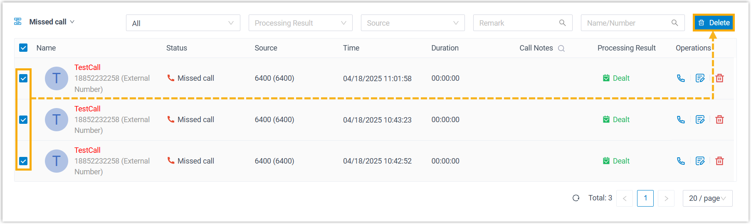Click the refresh icon next to Total: 3

click(x=576, y=198)
